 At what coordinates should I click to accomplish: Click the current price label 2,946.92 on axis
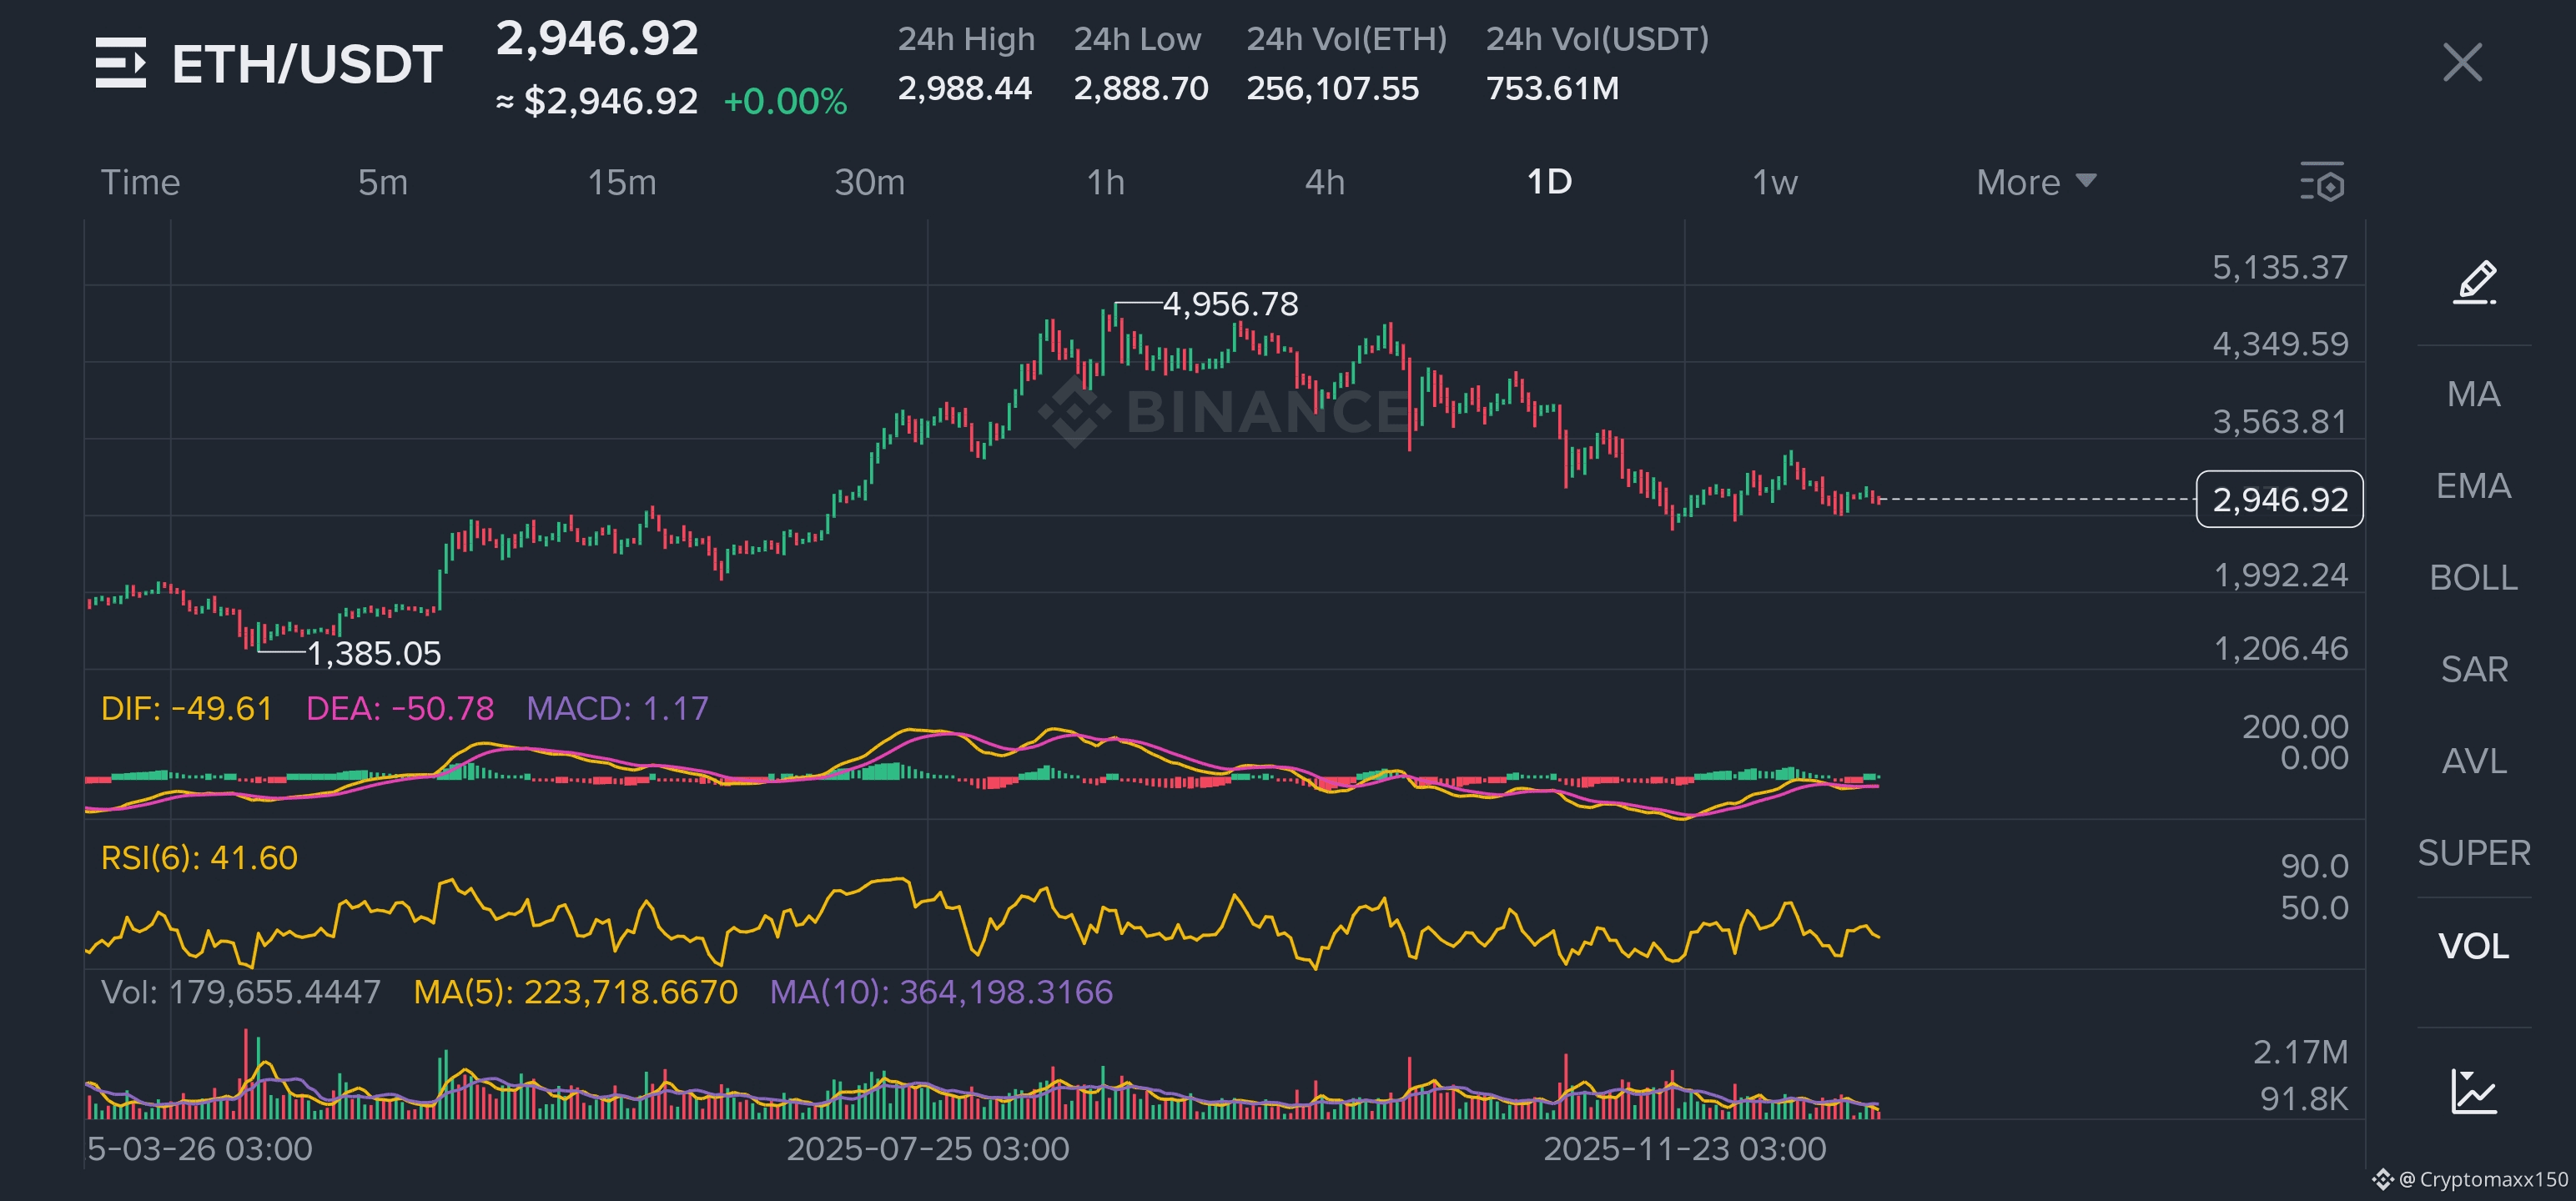2279,499
